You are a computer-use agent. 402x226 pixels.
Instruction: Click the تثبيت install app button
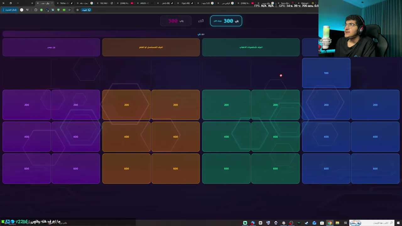tap(86, 10)
